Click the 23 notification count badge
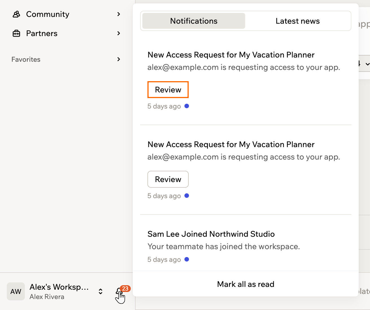The image size is (370, 310). click(x=125, y=289)
